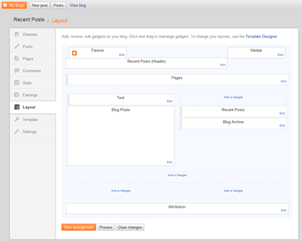
Task: Click the orange Blogger favicon icon
Action: 74,53
